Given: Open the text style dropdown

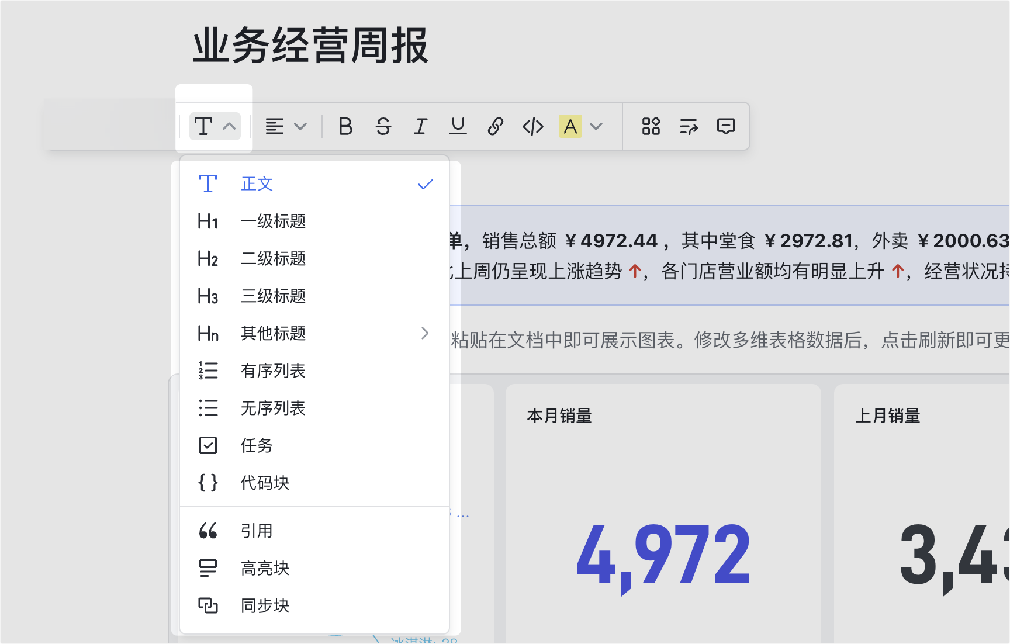Looking at the screenshot, I should 214,126.
